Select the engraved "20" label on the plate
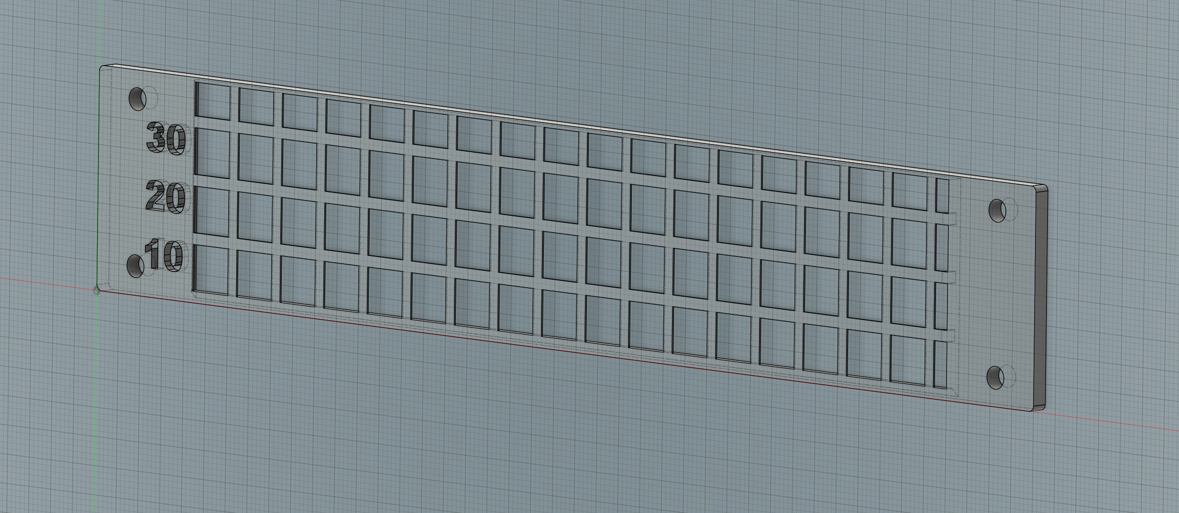The image size is (1179, 513). tap(165, 197)
